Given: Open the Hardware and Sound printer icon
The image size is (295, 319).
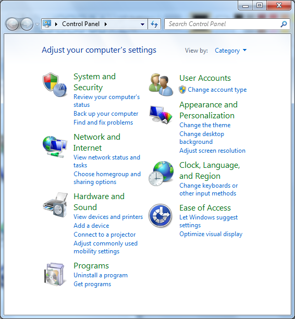Looking at the screenshot, I should pyautogui.click(x=55, y=205).
